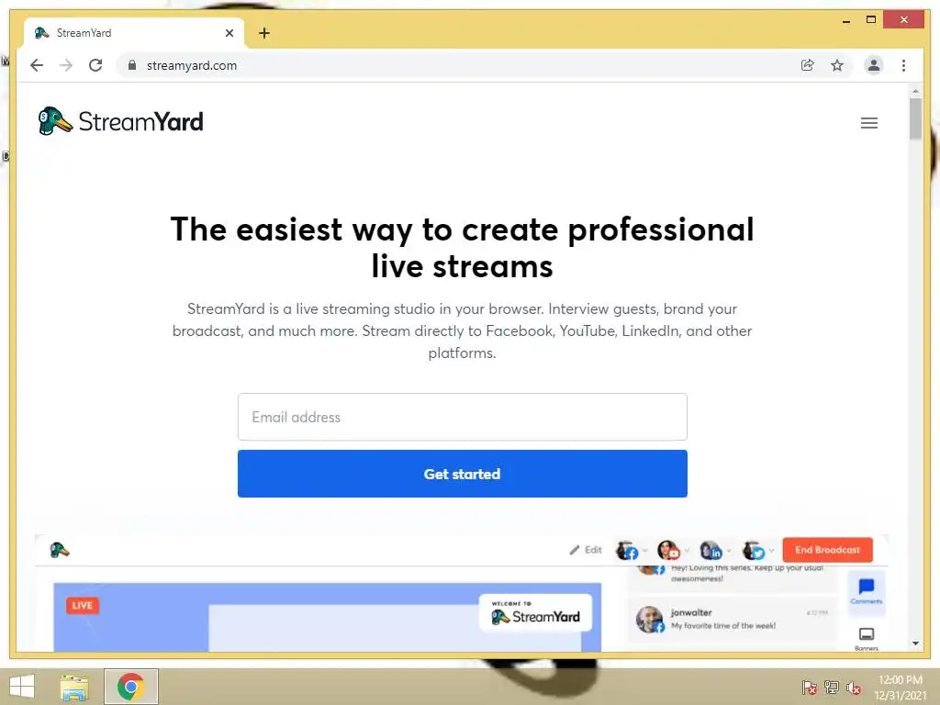Click the scrollbar down arrow
940x705 pixels.
point(915,643)
